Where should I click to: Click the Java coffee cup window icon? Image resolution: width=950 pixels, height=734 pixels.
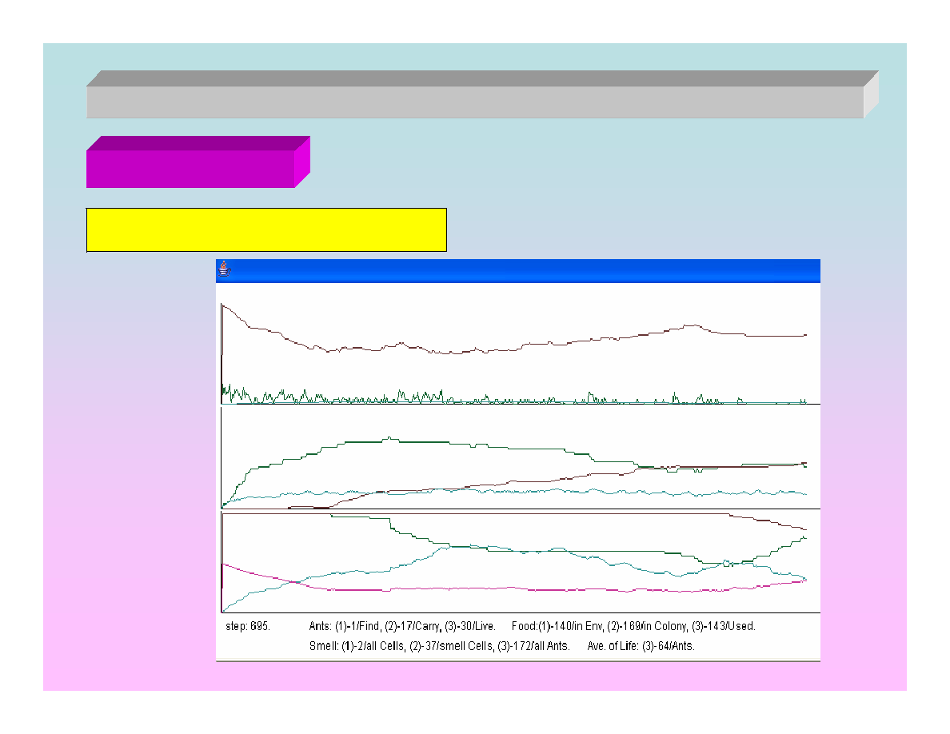coord(225,269)
